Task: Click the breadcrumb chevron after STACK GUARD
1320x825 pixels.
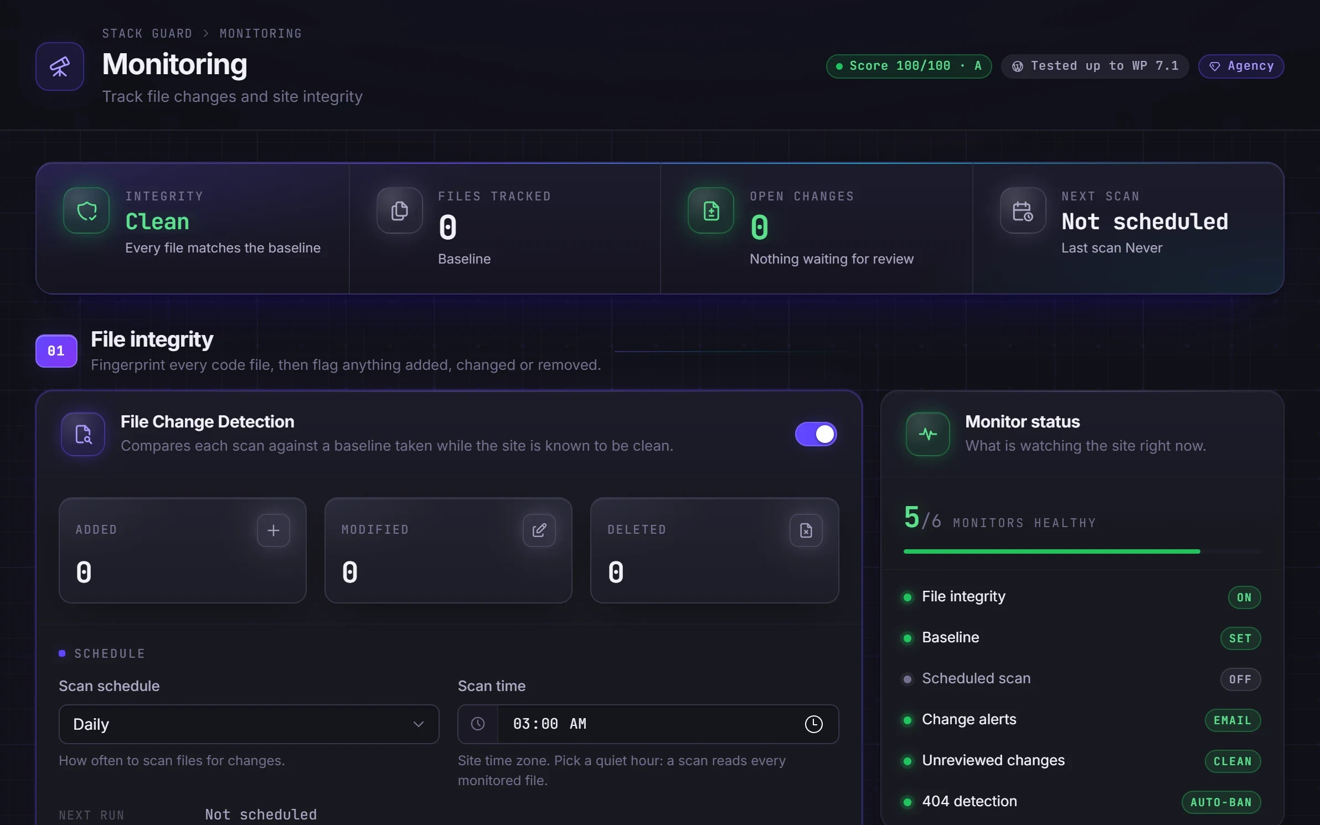Action: coord(206,34)
